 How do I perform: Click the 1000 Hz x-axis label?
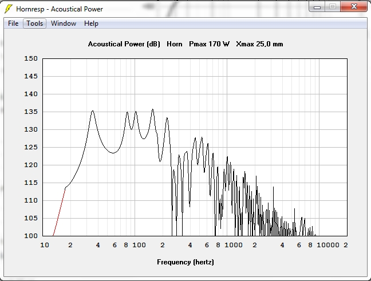point(233,245)
